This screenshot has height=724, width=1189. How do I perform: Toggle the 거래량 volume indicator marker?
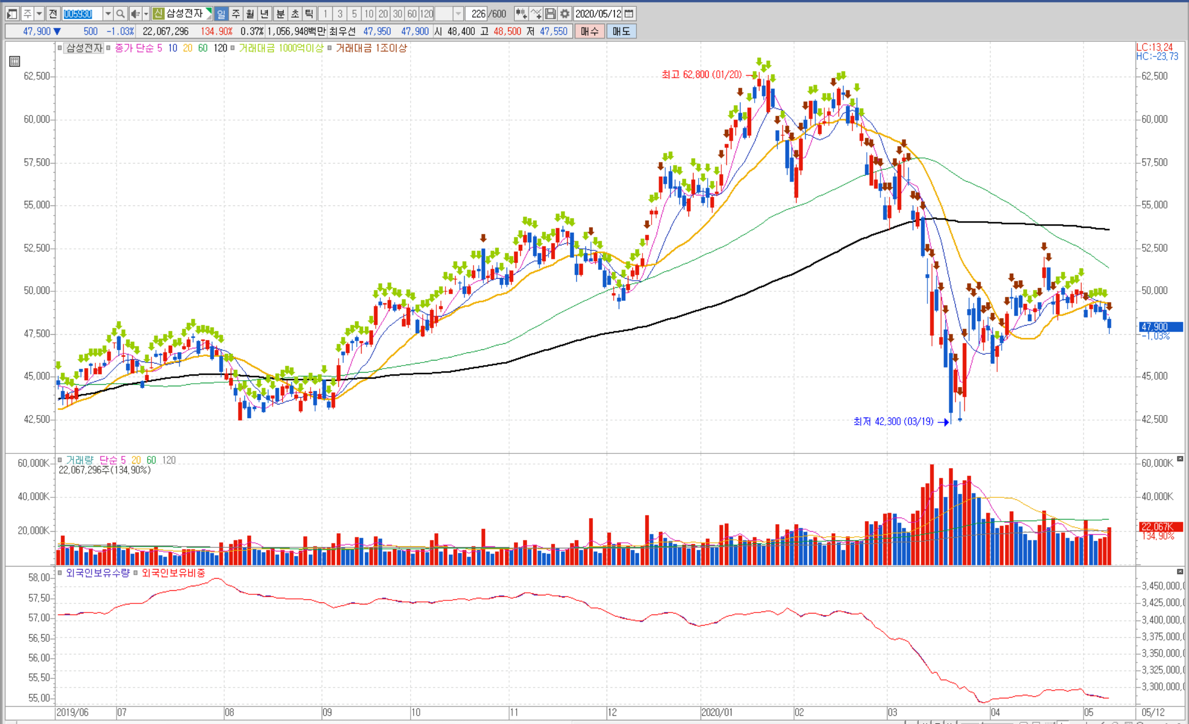tap(60, 460)
